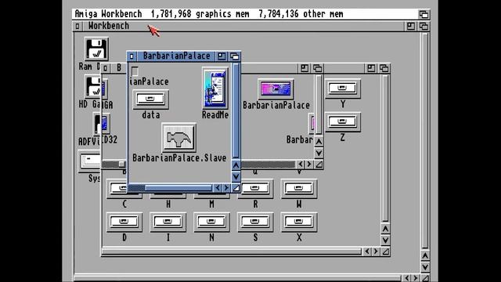Open the data drawer in BarbarianPalace window
The width and height of the screenshot is (501, 282).
(x=151, y=99)
